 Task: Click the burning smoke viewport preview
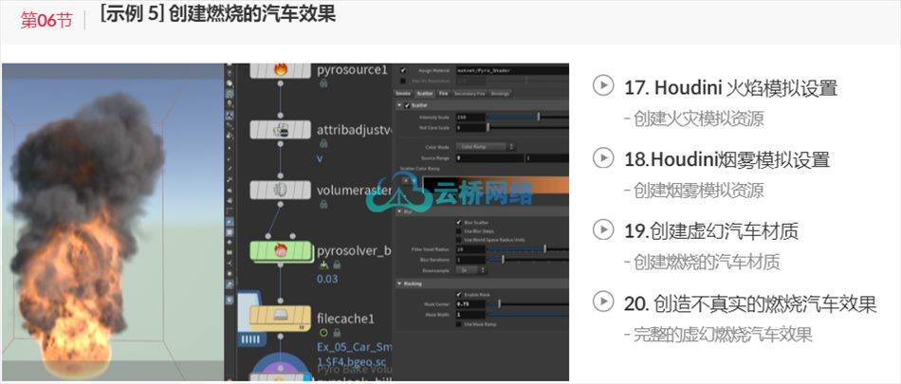113,222
